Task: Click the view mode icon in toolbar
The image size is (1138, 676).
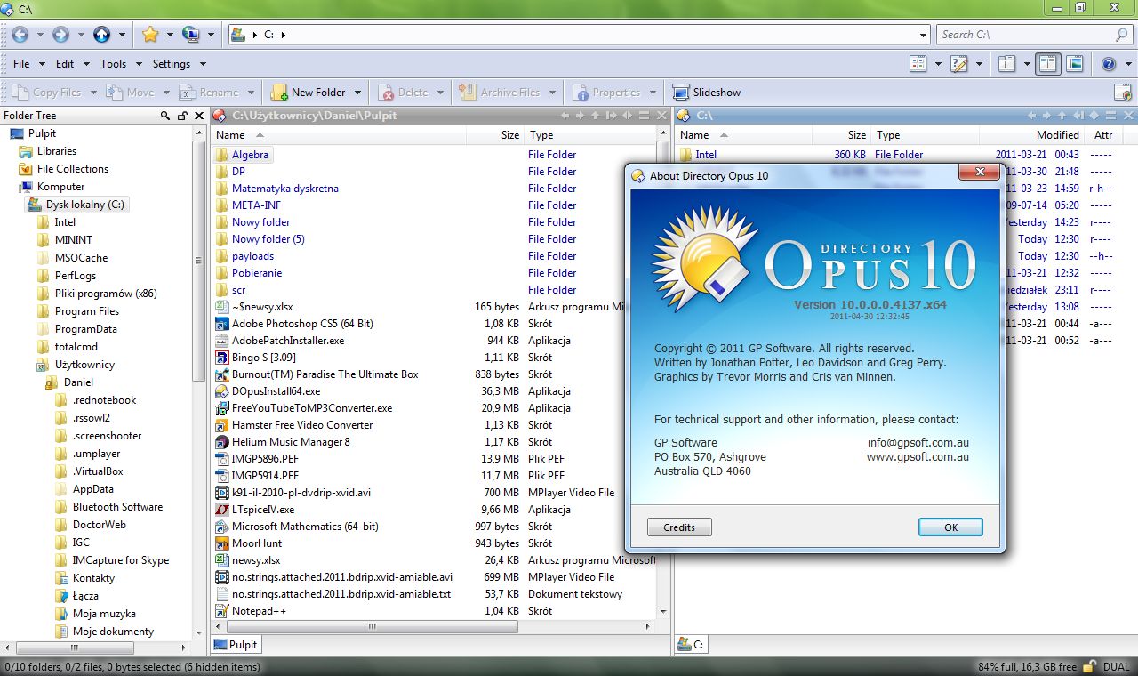Action: [x=918, y=64]
